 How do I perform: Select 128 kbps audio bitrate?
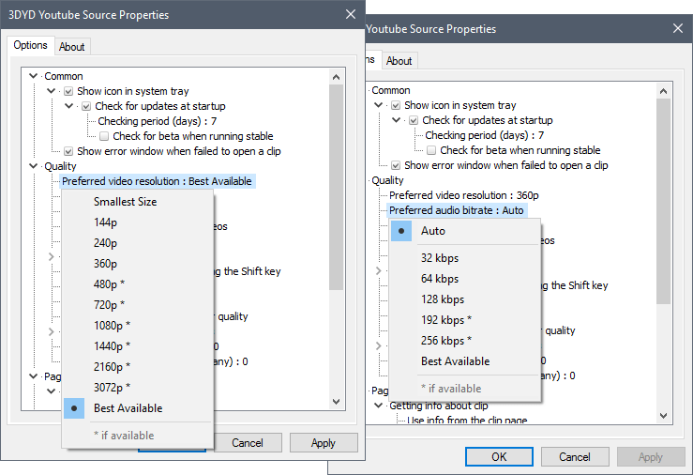tap(442, 299)
